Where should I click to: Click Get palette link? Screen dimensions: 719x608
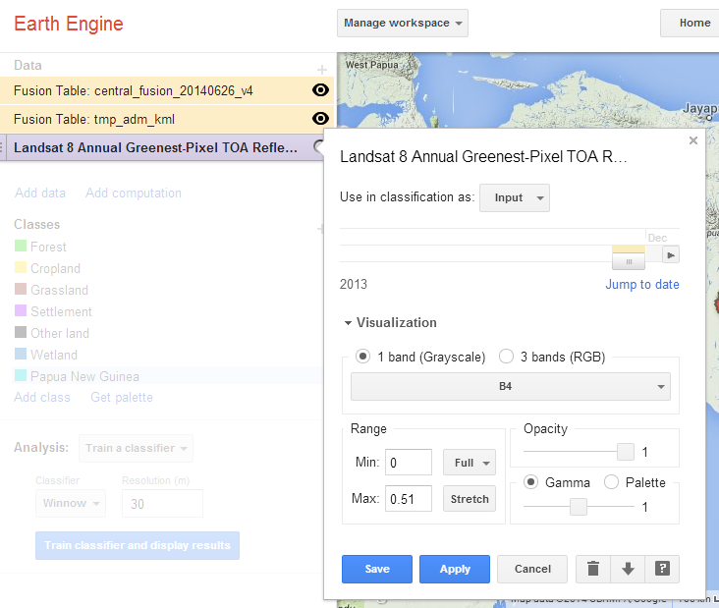click(122, 397)
